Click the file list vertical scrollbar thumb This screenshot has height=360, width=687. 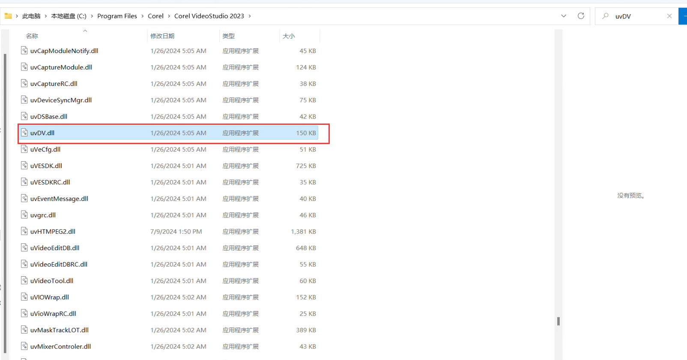(558, 321)
